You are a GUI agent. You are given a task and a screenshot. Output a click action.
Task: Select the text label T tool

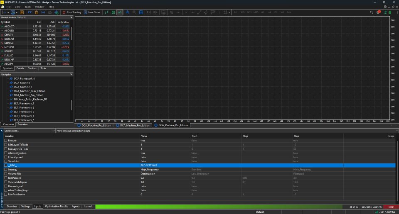click(x=219, y=12)
